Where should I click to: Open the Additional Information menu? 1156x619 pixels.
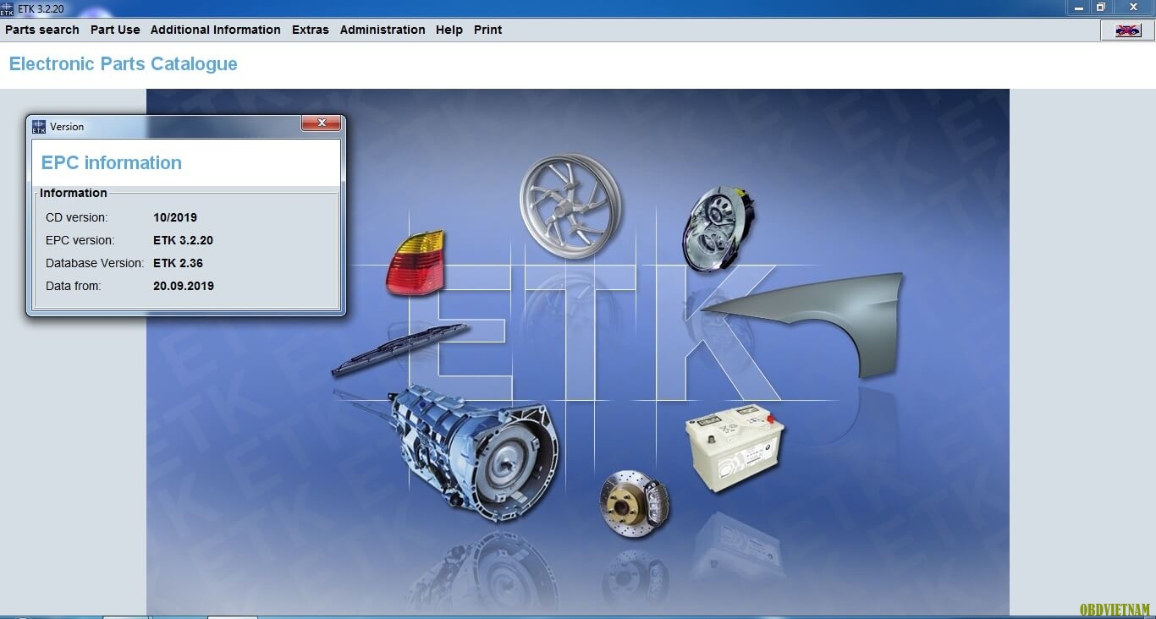click(x=216, y=30)
